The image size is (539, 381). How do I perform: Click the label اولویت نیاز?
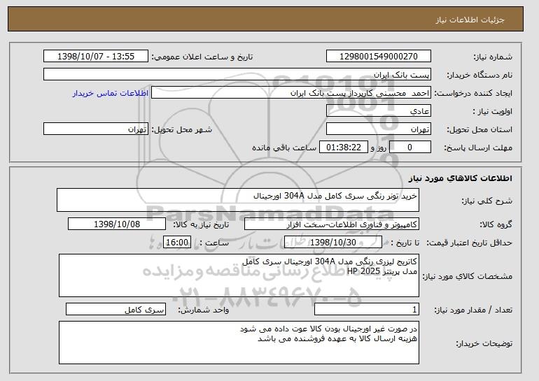(x=493, y=111)
